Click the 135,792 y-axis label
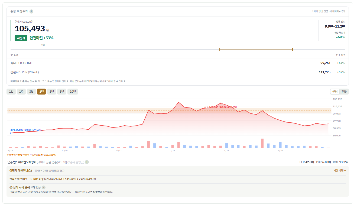The image size is (354, 205). pos(337,99)
